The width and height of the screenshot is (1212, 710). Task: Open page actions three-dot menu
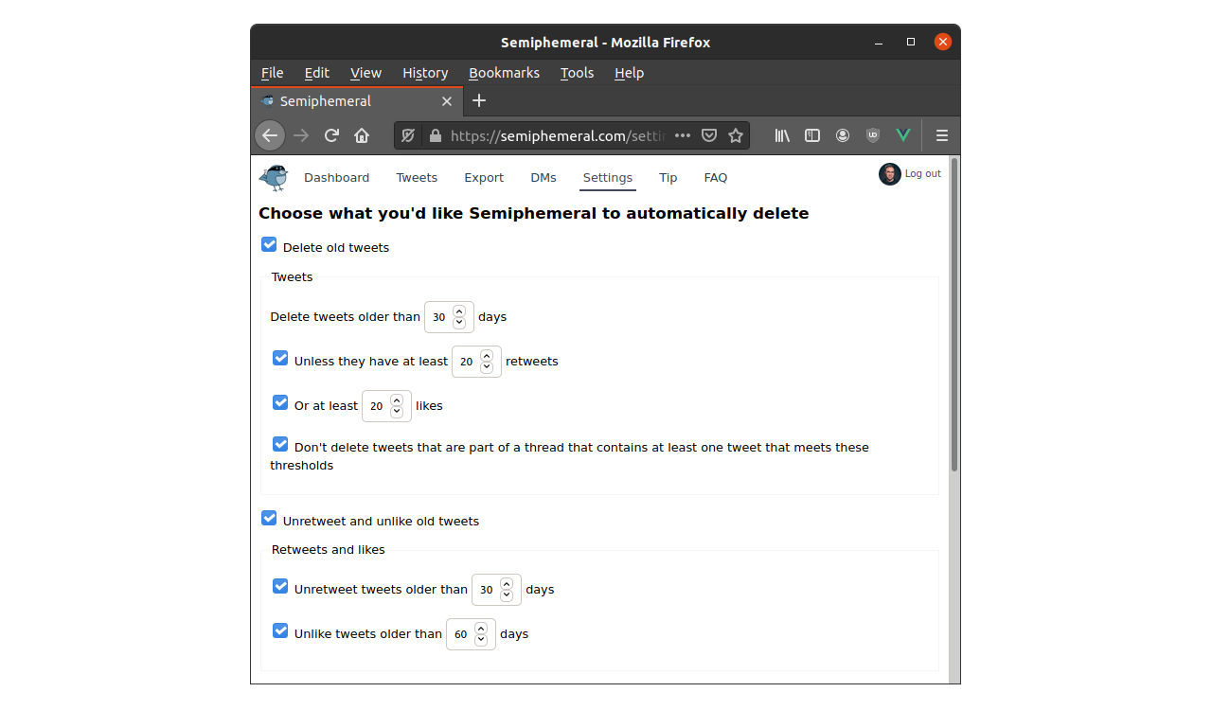[x=683, y=135]
